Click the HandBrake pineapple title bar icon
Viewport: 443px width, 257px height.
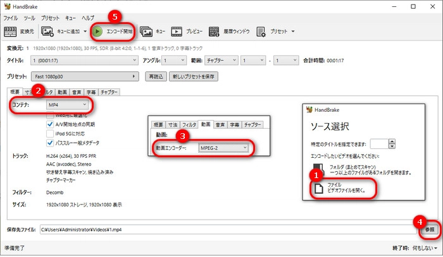coord(8,6)
